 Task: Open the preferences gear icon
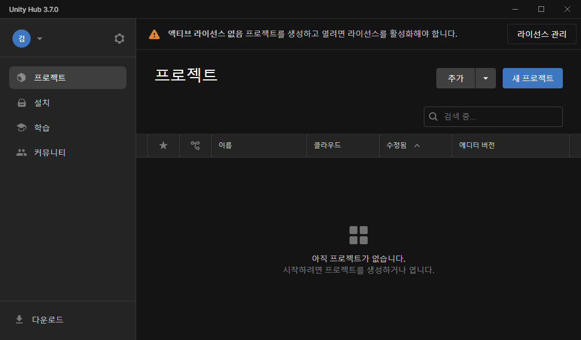pyautogui.click(x=119, y=39)
